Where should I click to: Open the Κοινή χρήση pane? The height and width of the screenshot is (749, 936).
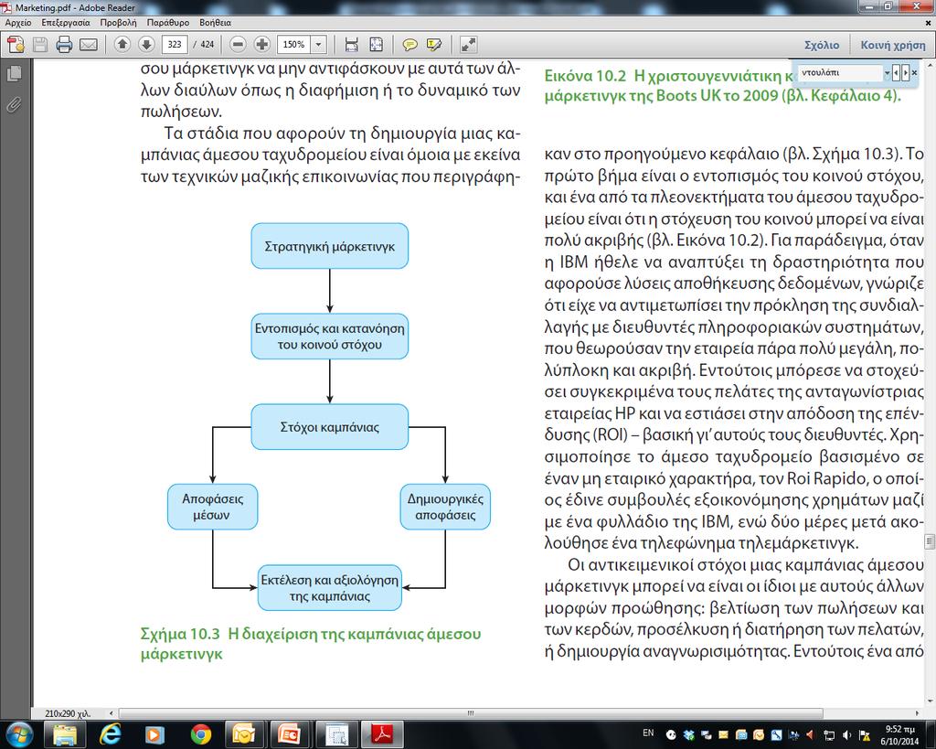[x=892, y=46]
